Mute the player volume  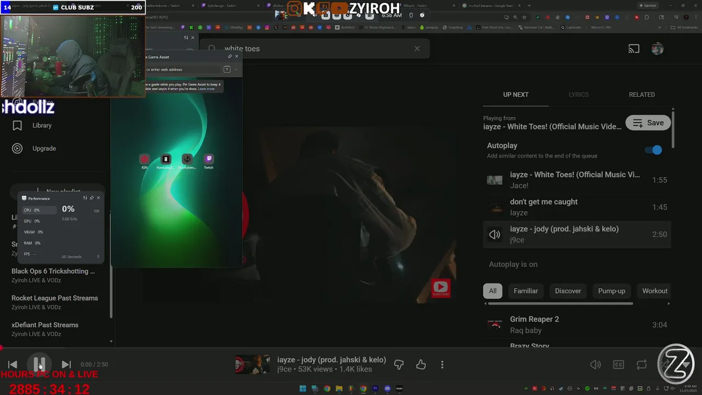click(596, 364)
